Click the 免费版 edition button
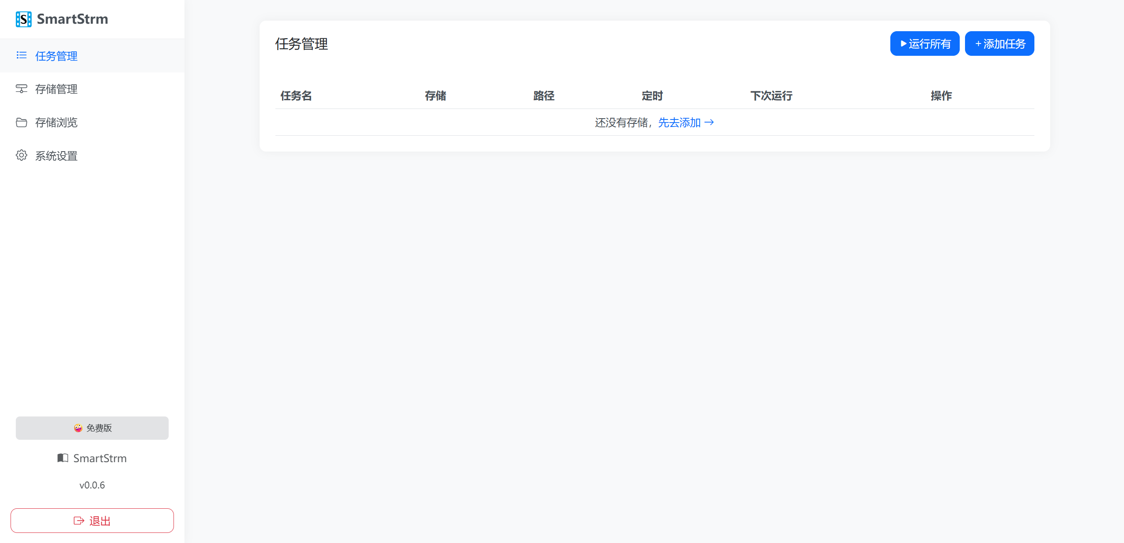The image size is (1124, 543). (92, 428)
